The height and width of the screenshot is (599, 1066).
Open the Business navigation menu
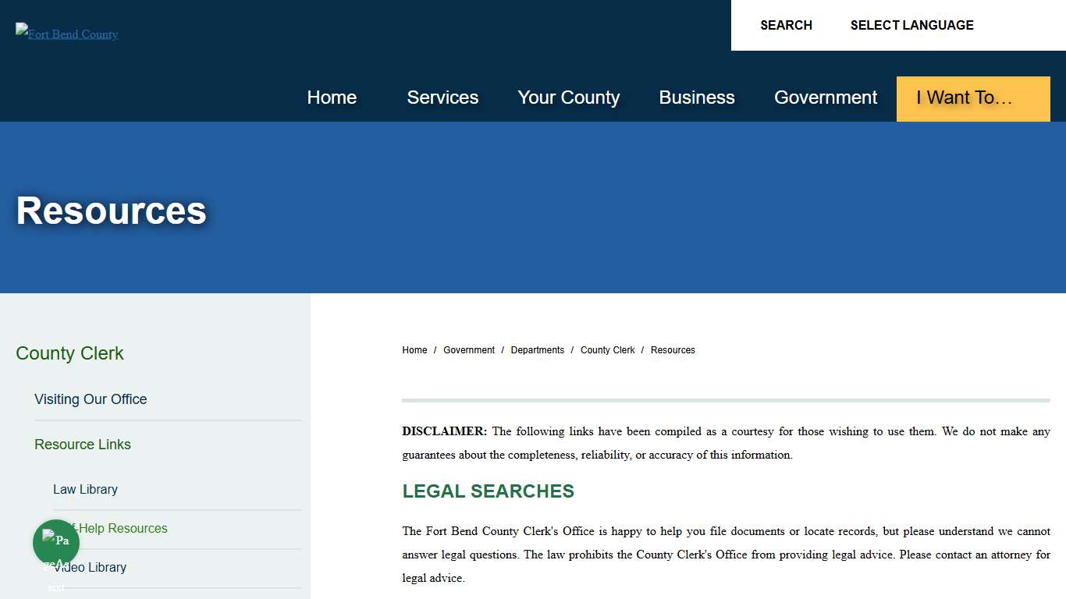click(697, 98)
